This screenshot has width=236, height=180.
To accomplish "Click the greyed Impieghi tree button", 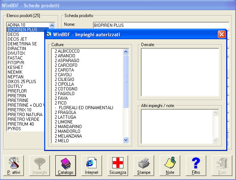I will tap(39, 166).
